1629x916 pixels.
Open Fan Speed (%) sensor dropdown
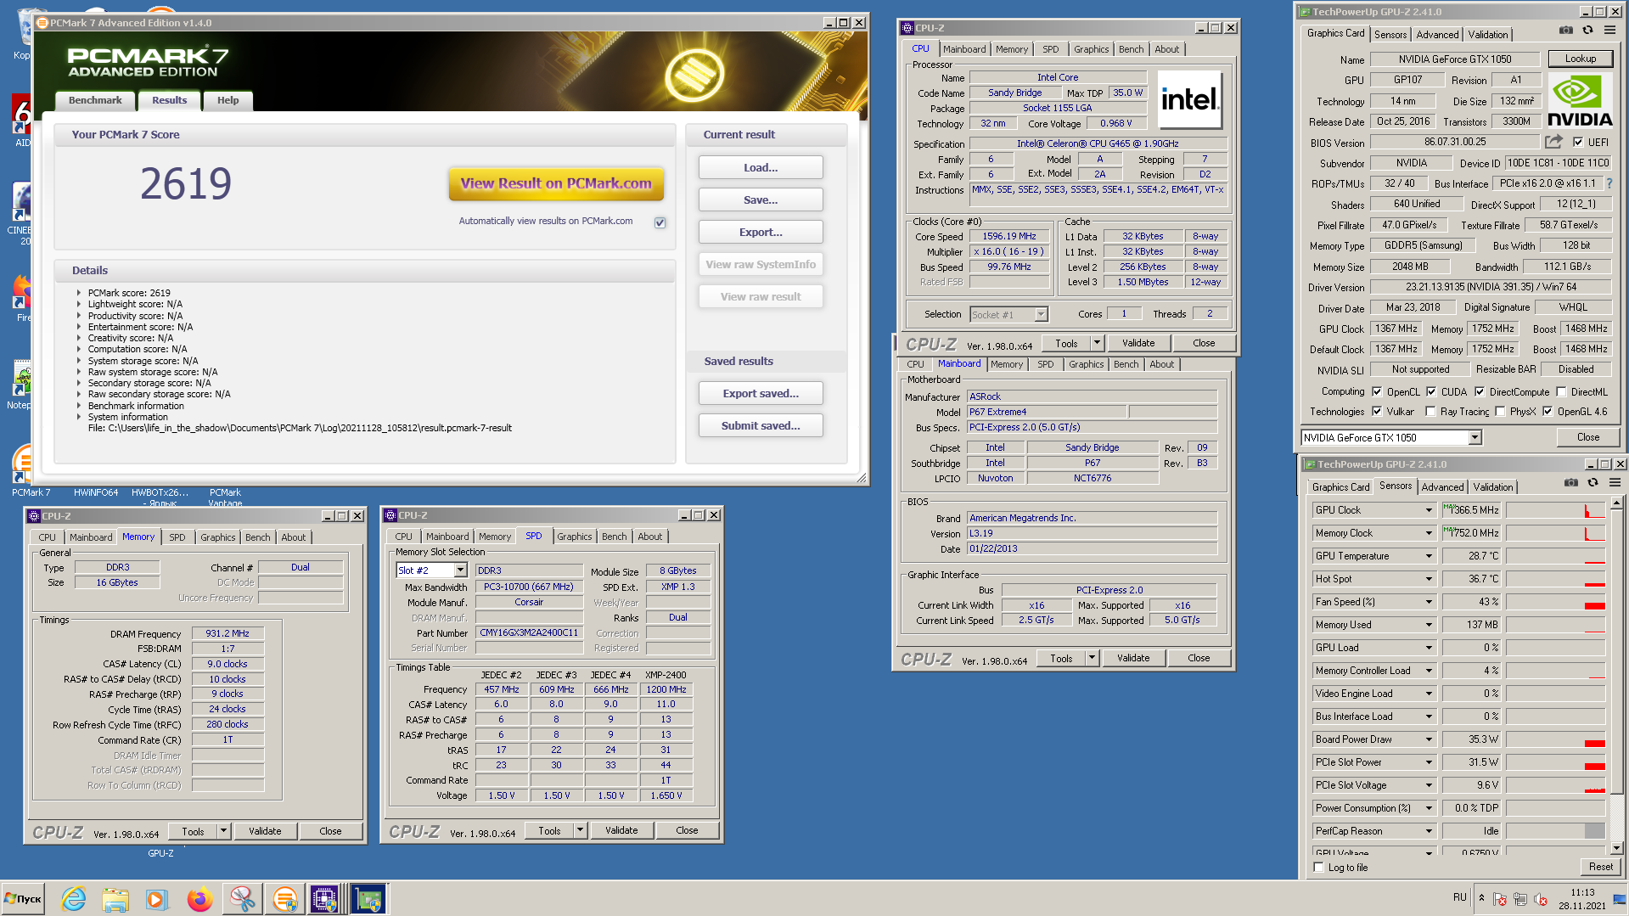[1429, 602]
